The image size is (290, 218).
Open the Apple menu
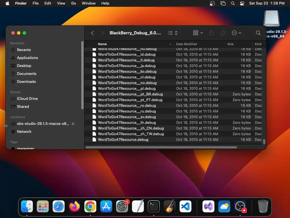pos(7,3)
